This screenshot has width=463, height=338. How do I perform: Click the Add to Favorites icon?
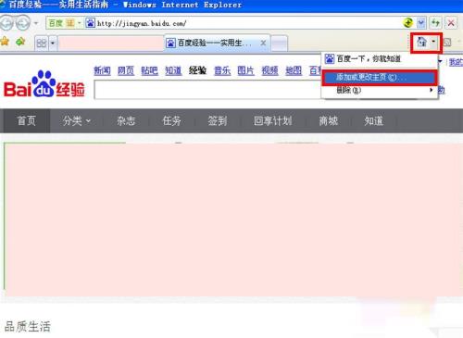pyautogui.click(x=20, y=42)
